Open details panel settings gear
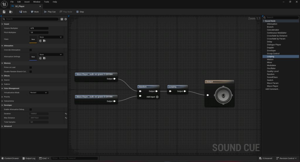 (x=66, y=19)
